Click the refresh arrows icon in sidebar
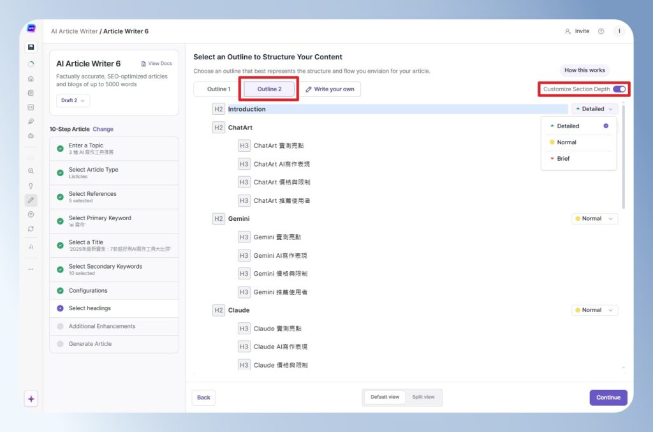The image size is (653, 432). click(31, 228)
